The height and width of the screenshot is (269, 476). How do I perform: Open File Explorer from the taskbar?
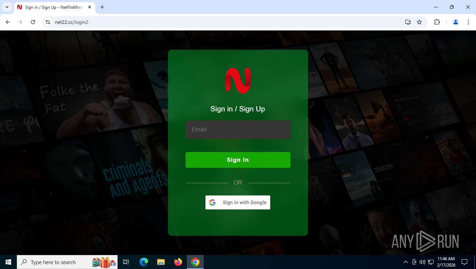[x=161, y=262]
